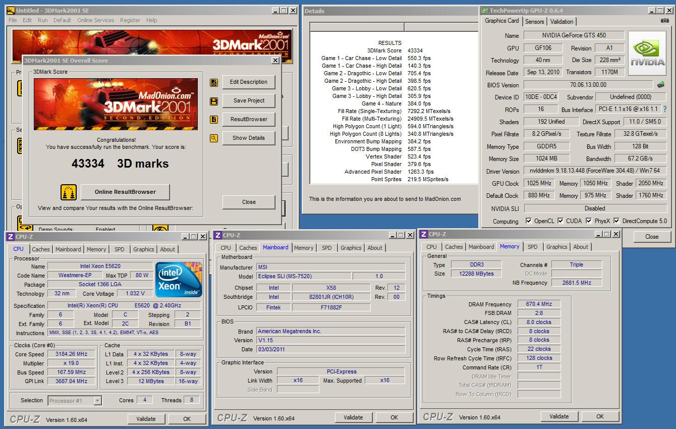Click the GPU-Z screenshot camera icon
This screenshot has height=429, width=676.
tap(665, 21)
